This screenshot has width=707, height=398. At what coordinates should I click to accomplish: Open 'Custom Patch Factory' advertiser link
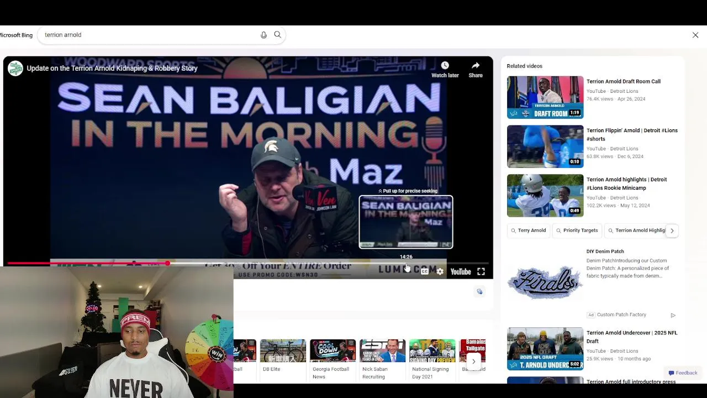(x=621, y=315)
